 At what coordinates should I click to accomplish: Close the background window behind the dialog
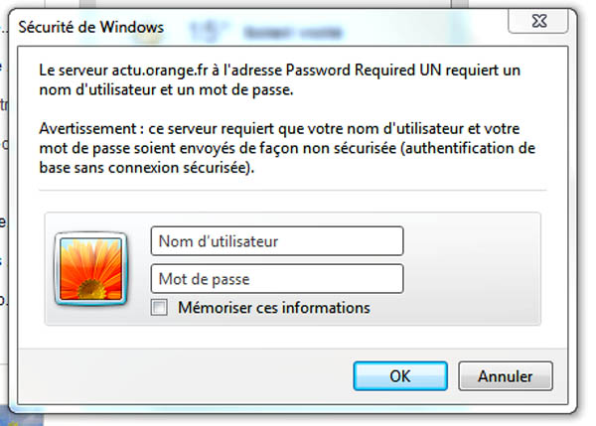tap(542, 20)
